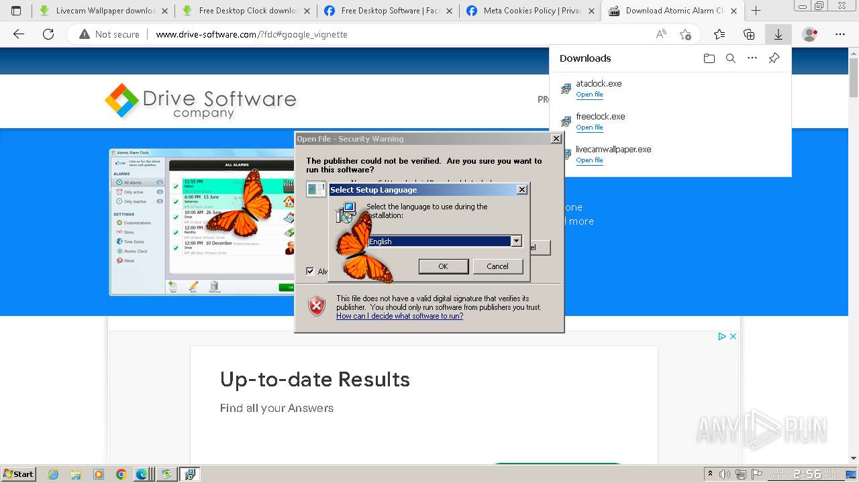Screen dimensions: 859x483
Task: Search downloads with the magnifier icon
Action: (x=731, y=58)
